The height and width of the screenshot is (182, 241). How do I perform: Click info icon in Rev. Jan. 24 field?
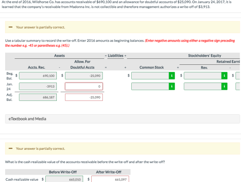[x=224, y=86]
